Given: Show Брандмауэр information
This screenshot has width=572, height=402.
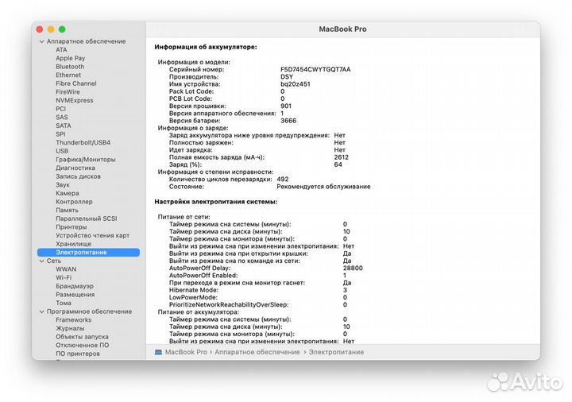Looking at the screenshot, I should [x=75, y=286].
